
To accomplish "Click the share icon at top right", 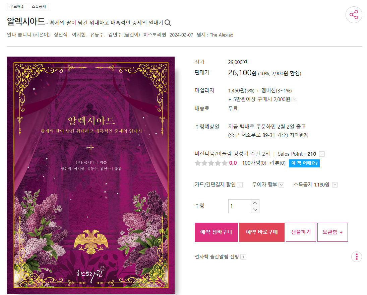I will tap(354, 15).
